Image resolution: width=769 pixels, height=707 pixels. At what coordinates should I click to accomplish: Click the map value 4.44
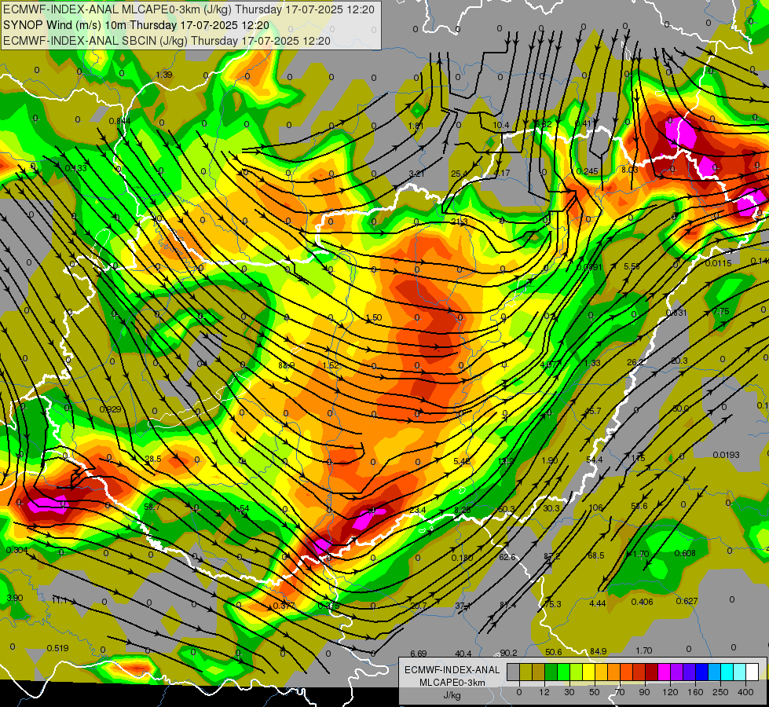coord(597,603)
